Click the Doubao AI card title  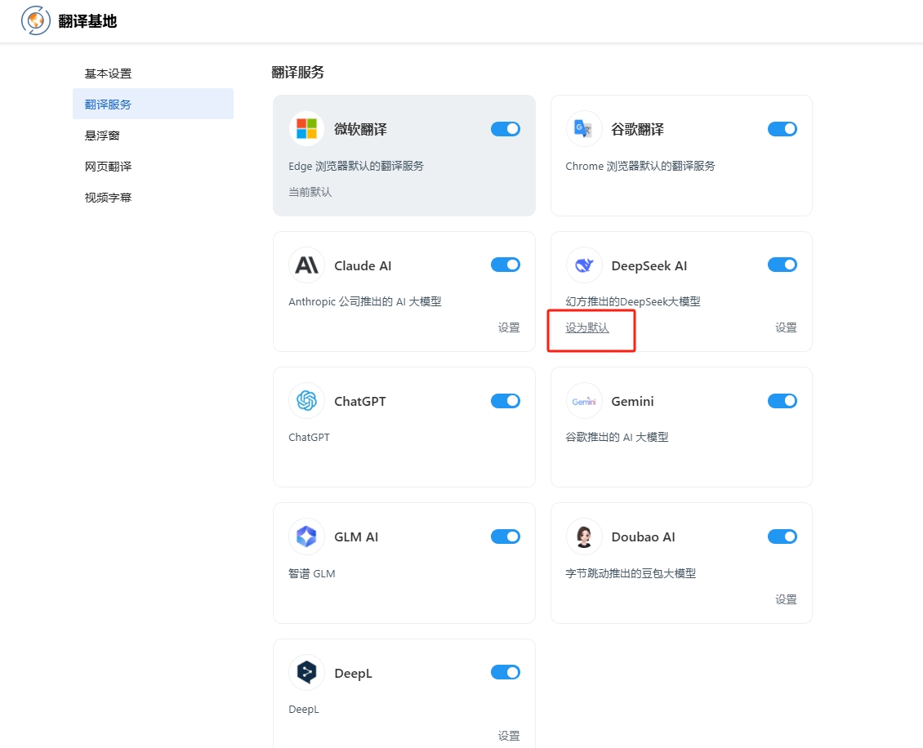coord(644,537)
